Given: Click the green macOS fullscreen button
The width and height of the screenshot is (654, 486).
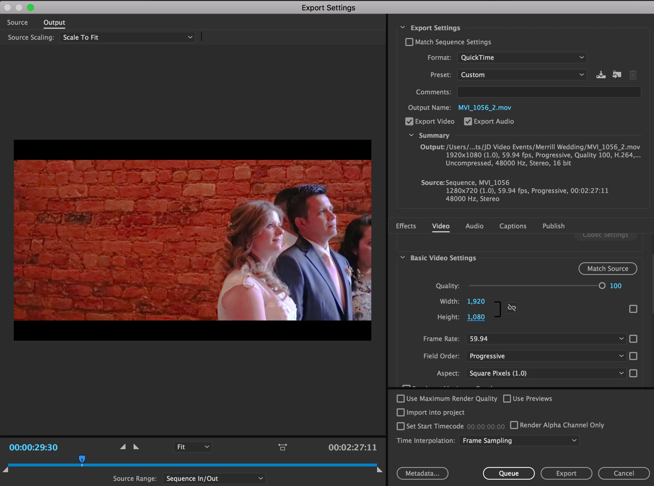Looking at the screenshot, I should (31, 7).
